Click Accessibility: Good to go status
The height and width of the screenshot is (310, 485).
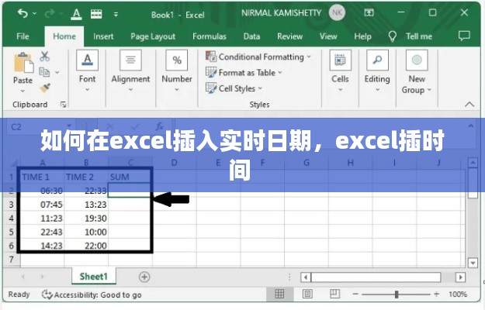point(92,294)
